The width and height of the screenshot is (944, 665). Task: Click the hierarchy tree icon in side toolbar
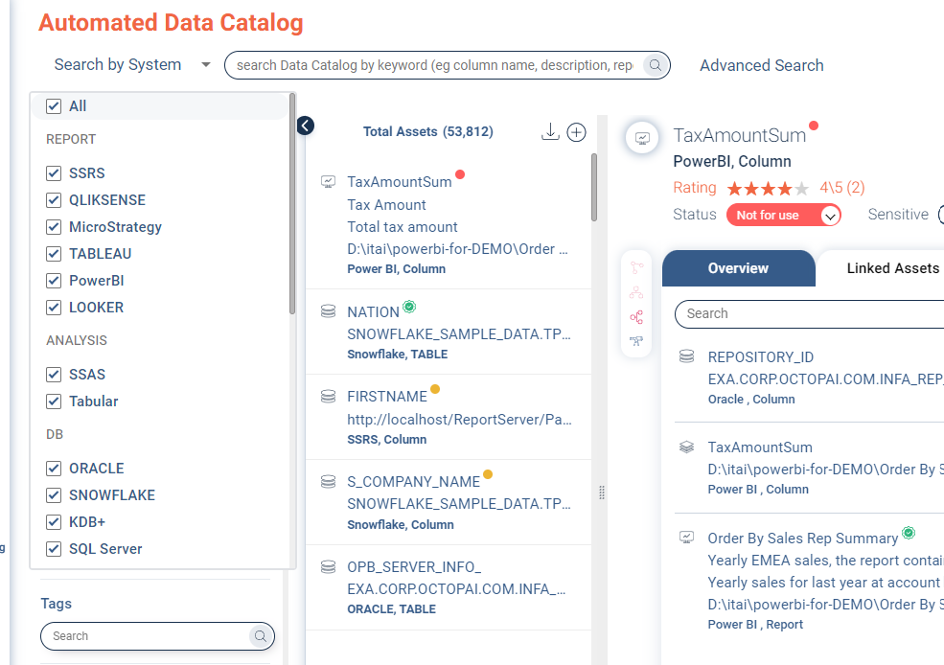pyautogui.click(x=636, y=293)
